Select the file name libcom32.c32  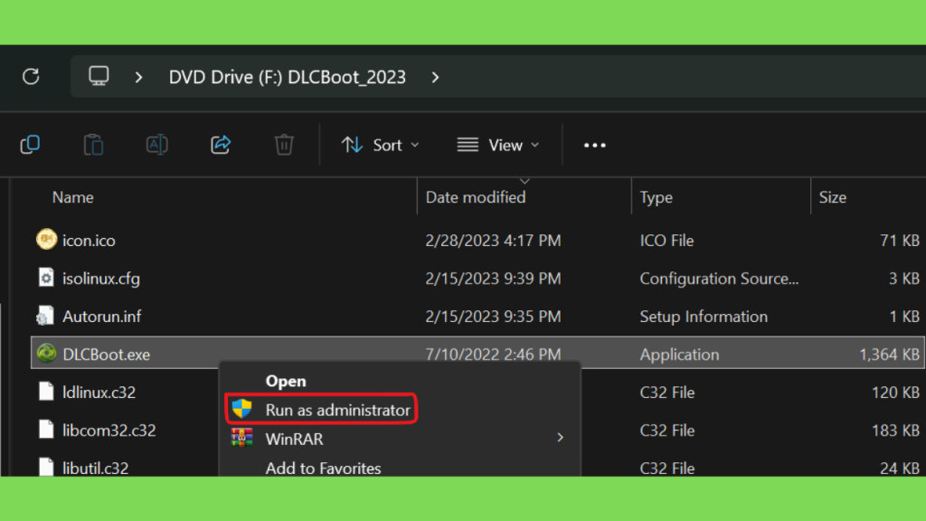tap(109, 430)
